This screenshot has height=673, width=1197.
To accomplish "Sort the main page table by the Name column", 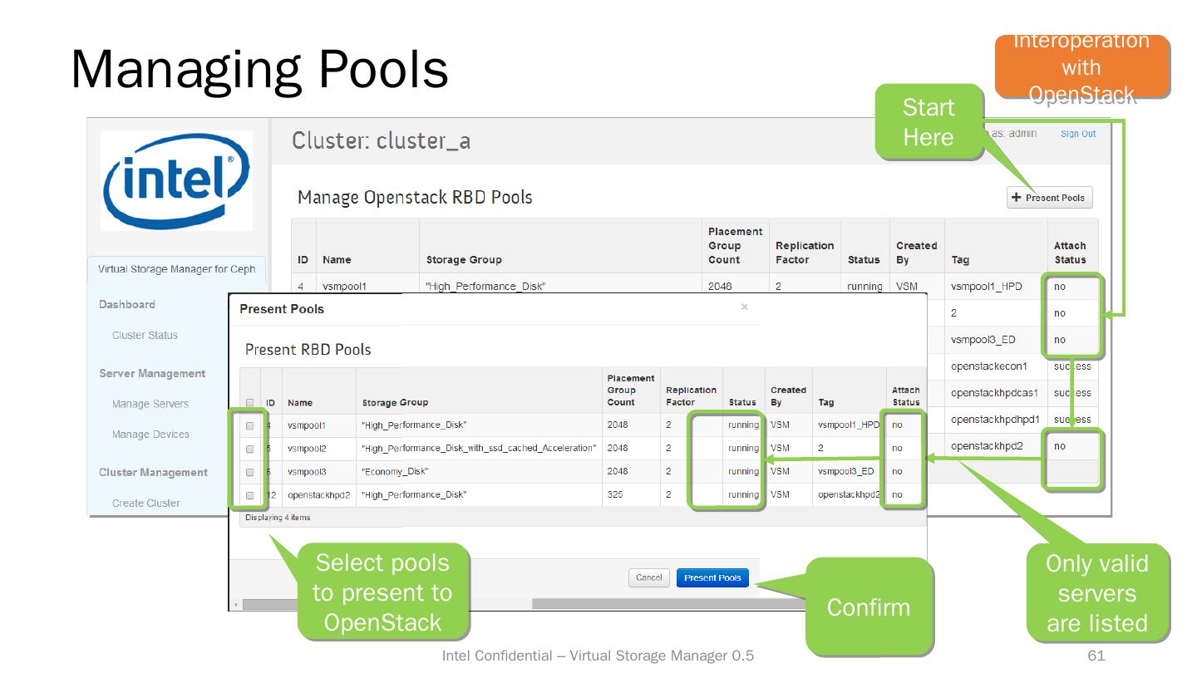I will 337,260.
